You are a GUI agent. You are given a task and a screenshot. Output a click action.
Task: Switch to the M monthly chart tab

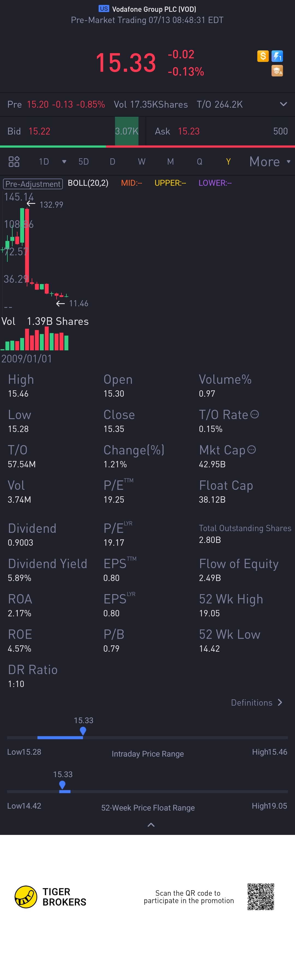170,162
